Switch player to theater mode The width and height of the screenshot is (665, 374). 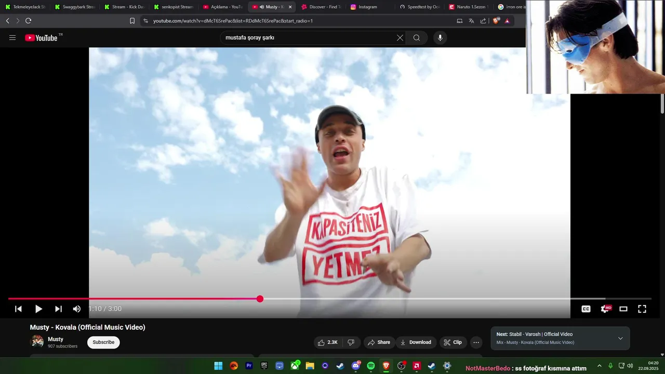tap(623, 309)
